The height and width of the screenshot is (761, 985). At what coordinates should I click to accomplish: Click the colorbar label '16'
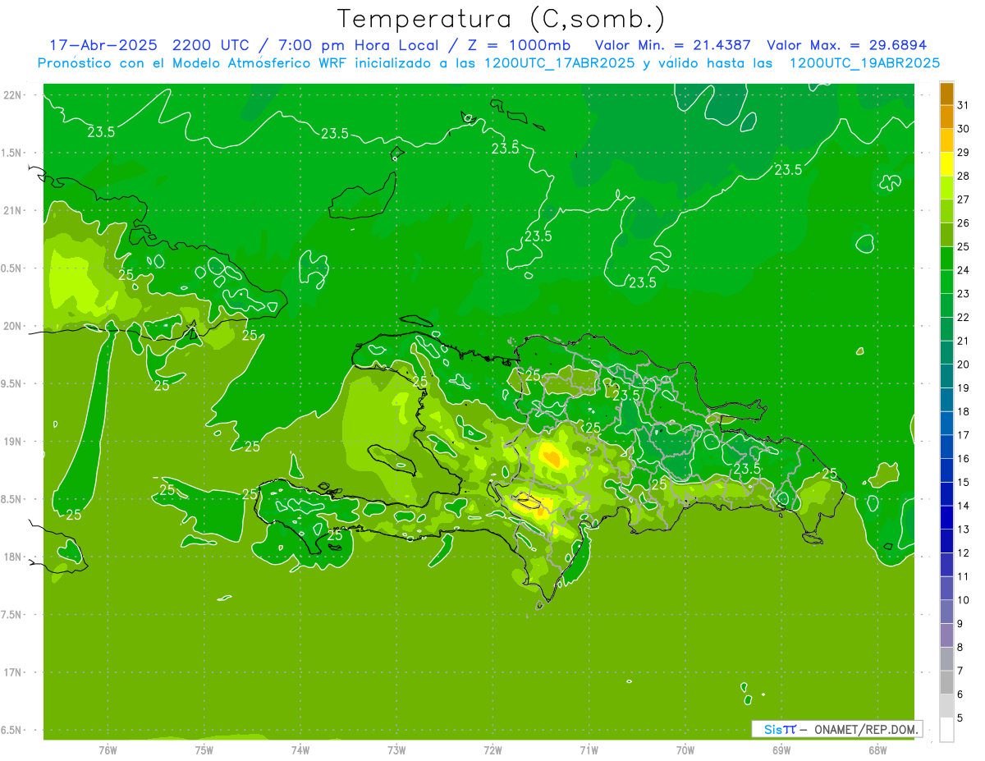(964, 458)
